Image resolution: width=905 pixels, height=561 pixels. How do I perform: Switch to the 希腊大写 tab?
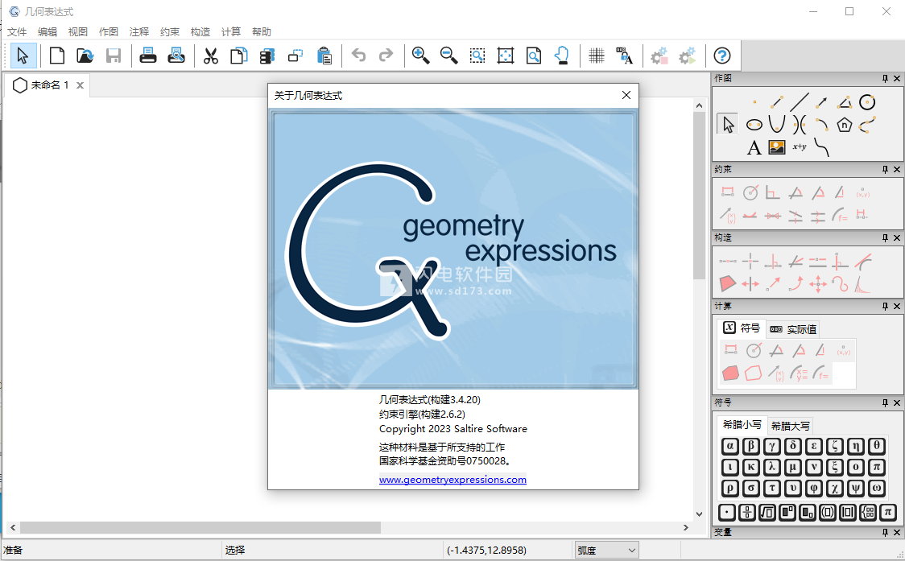tap(790, 426)
